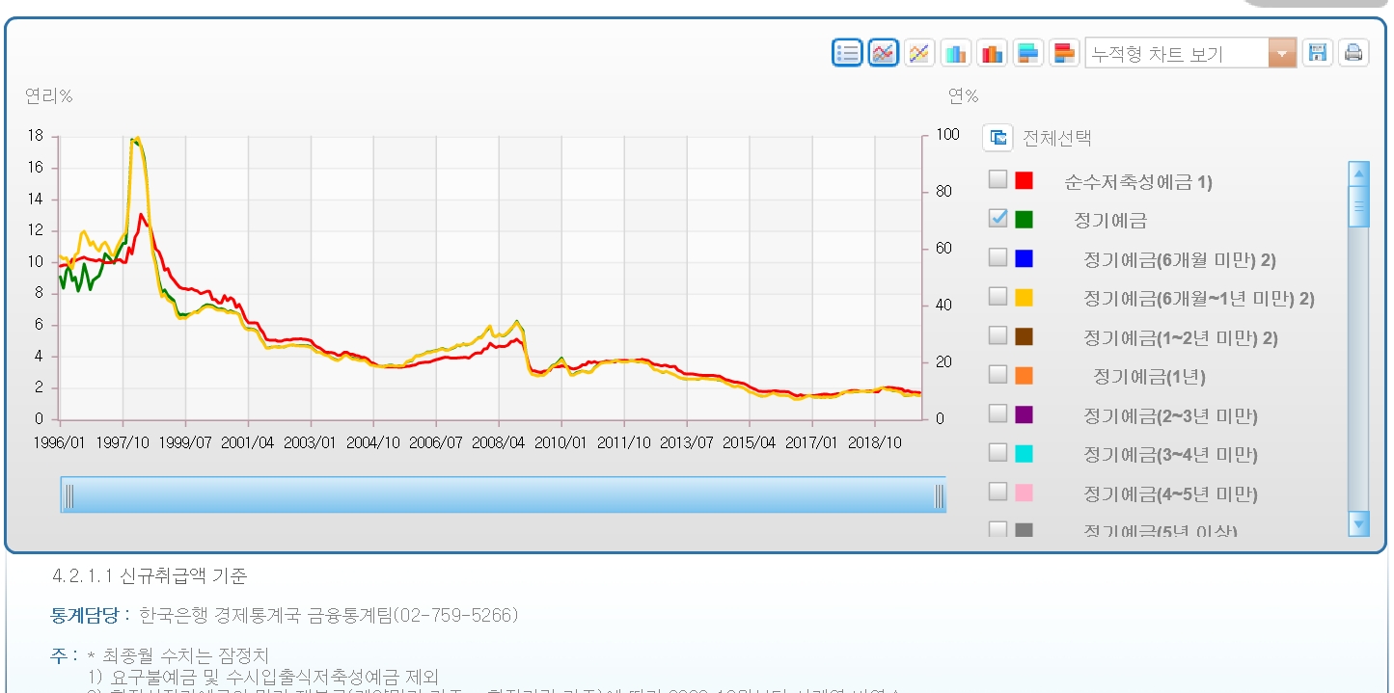Toggle the legend list view icon

pyautogui.click(x=847, y=53)
